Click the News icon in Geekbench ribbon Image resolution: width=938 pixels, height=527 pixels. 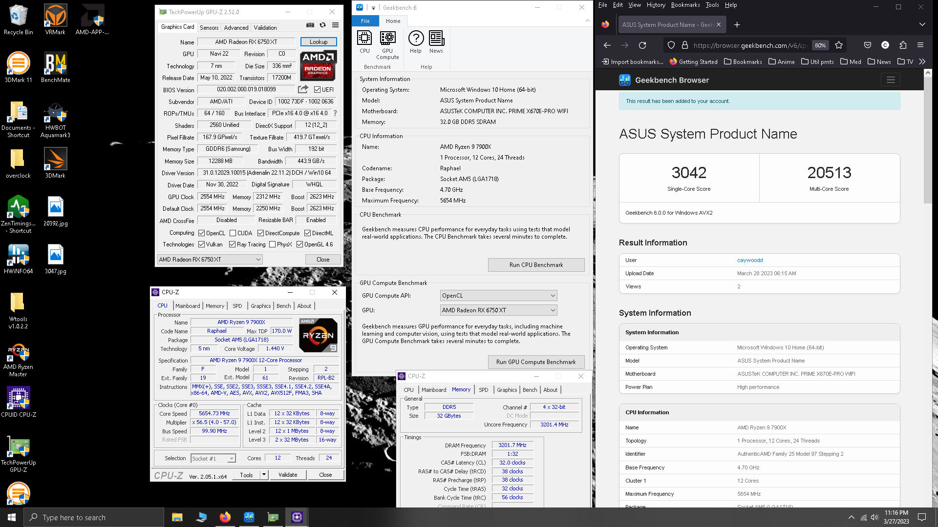coord(436,42)
